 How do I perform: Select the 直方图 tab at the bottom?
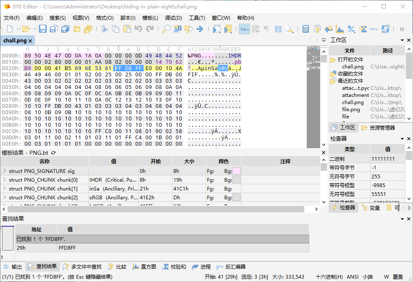coord(144,267)
